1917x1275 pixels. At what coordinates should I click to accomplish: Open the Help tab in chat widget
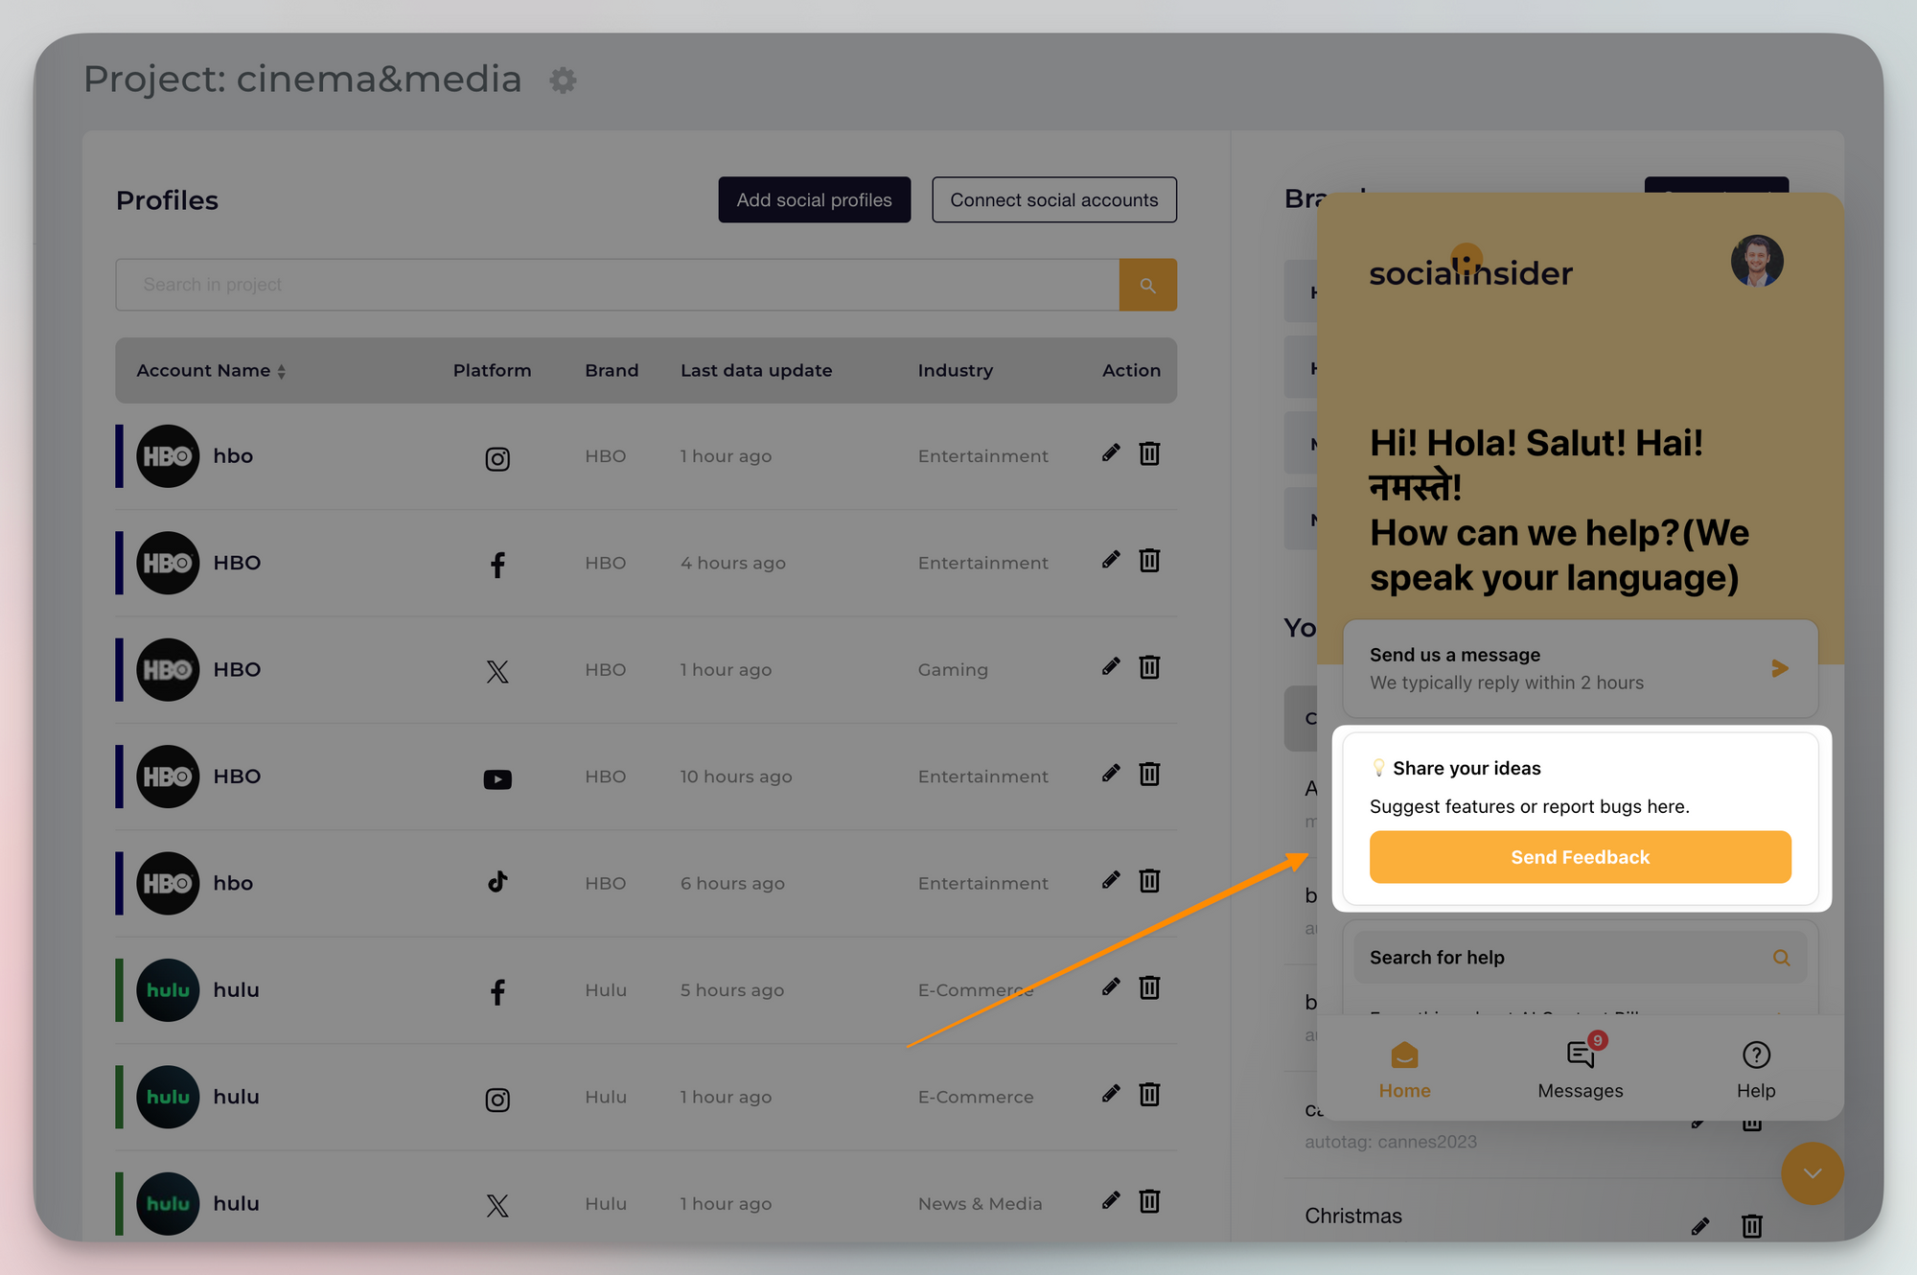coord(1756,1071)
